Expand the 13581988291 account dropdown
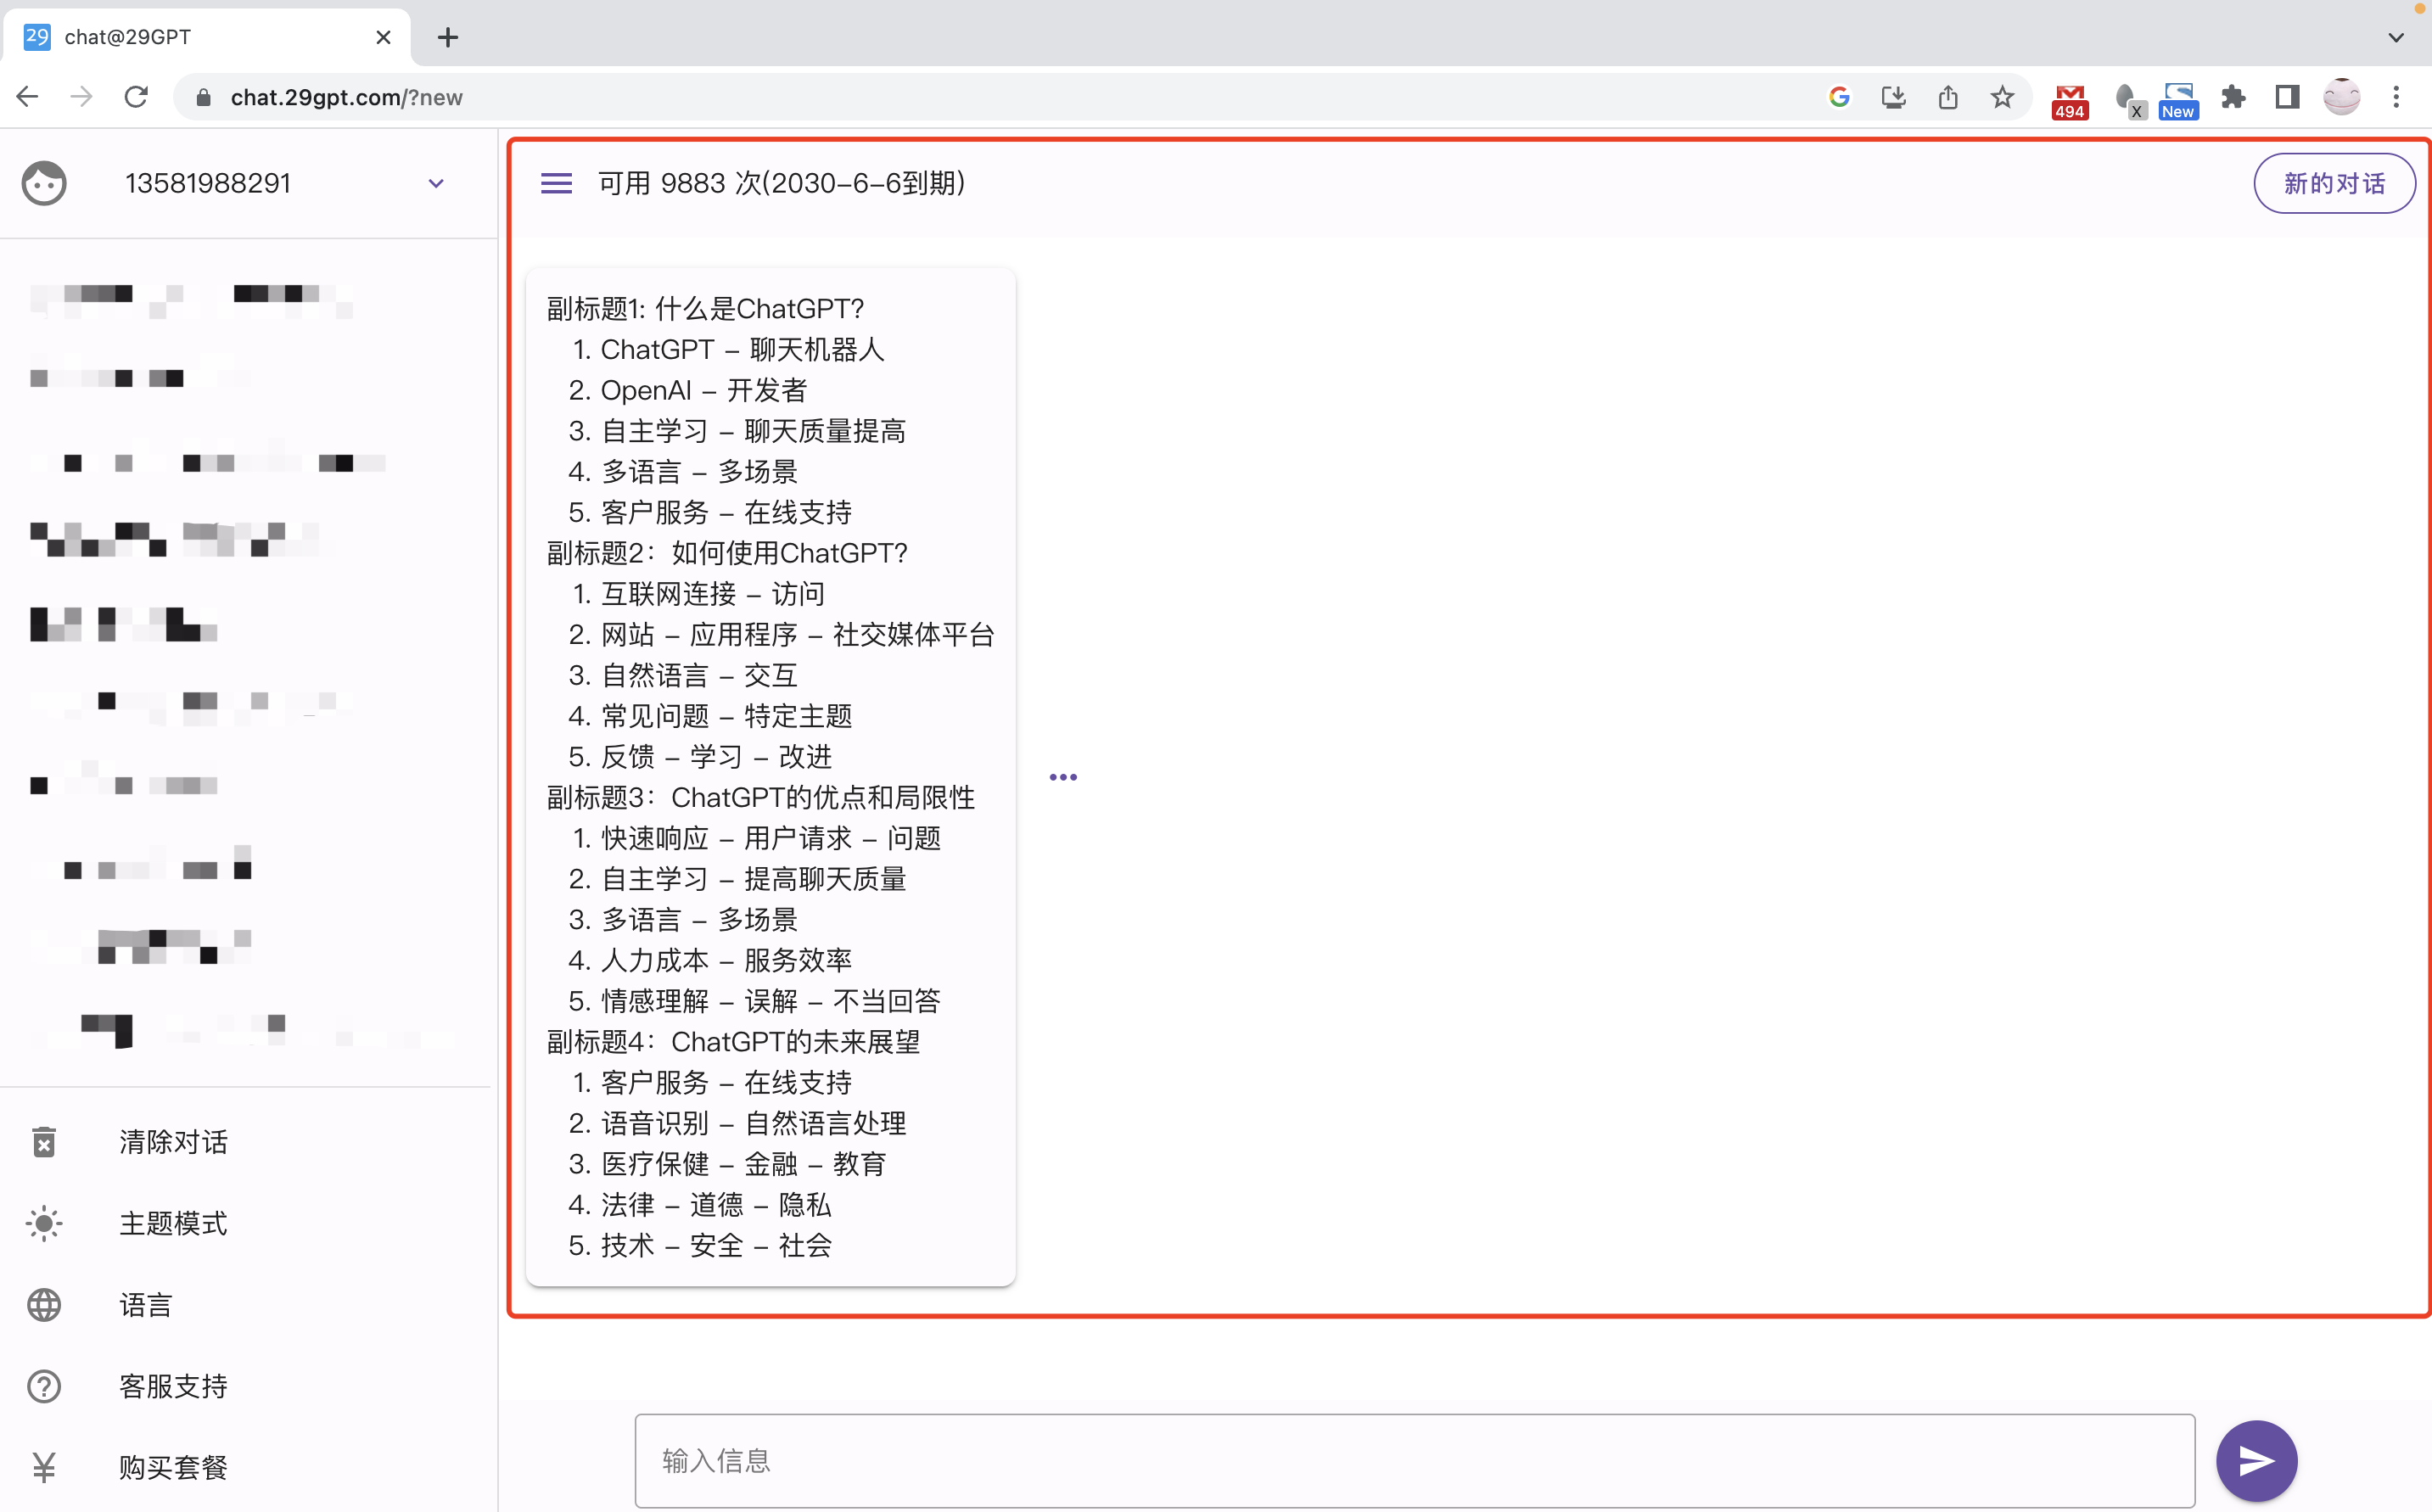This screenshot has width=2432, height=1512. (436, 183)
